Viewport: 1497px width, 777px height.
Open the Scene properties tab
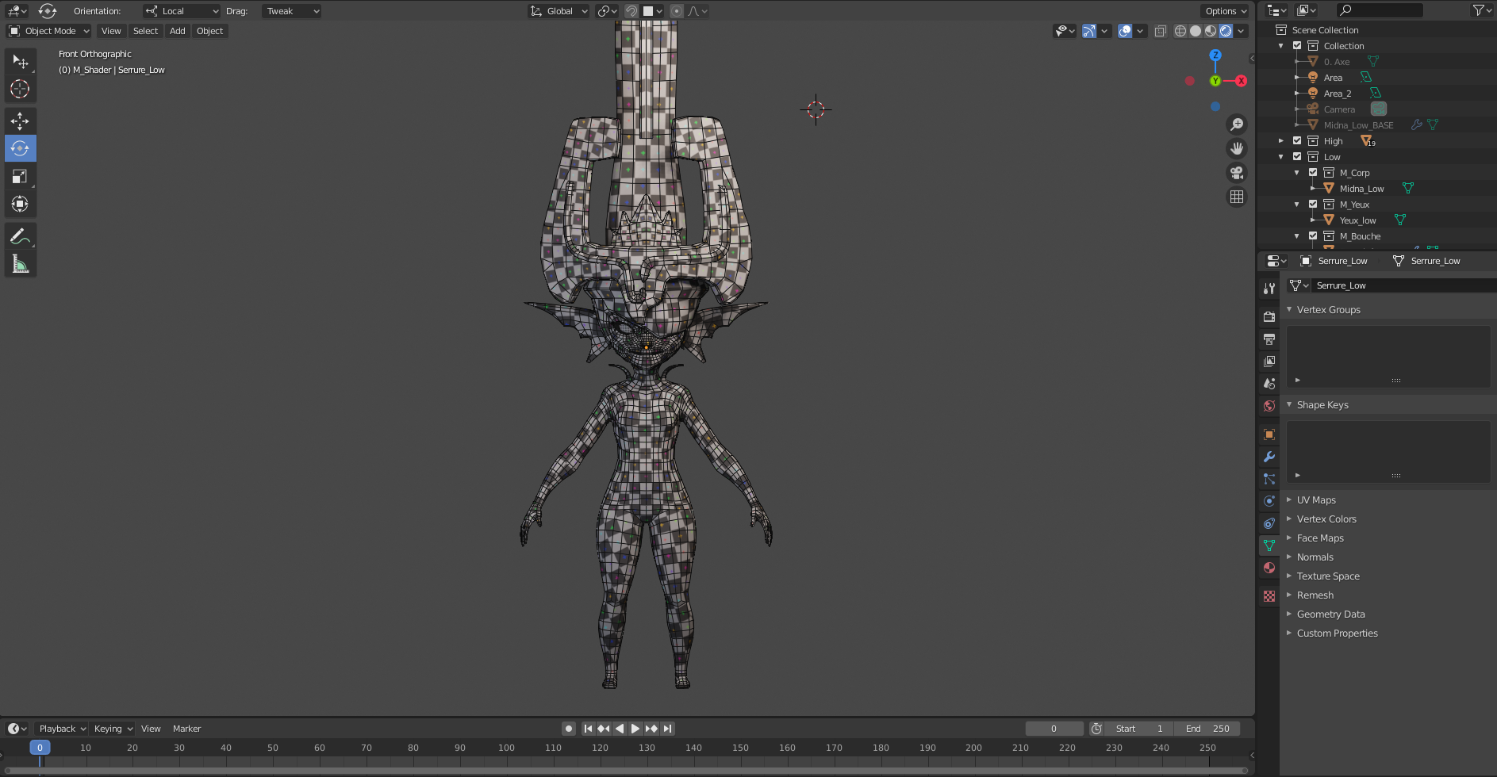(1269, 384)
